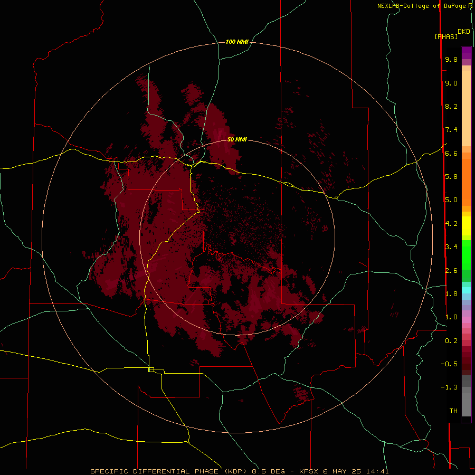Screen dimensions: 475x475
Task: Click the bright green segment of the scale
Action: click(x=466, y=255)
